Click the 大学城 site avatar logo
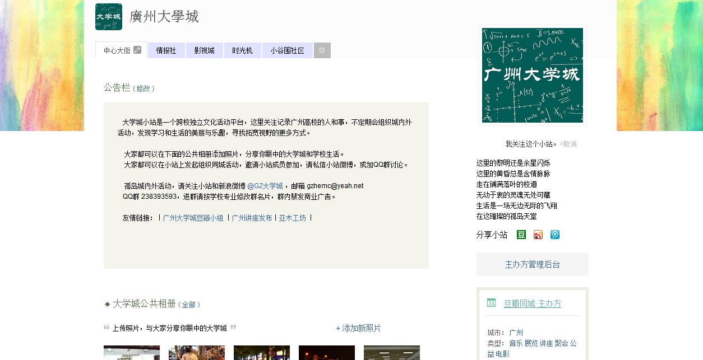 tap(108, 17)
